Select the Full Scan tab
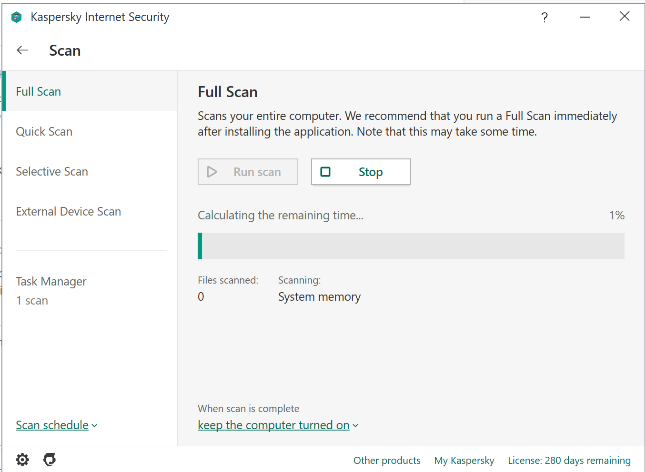The image size is (645, 472). (90, 91)
